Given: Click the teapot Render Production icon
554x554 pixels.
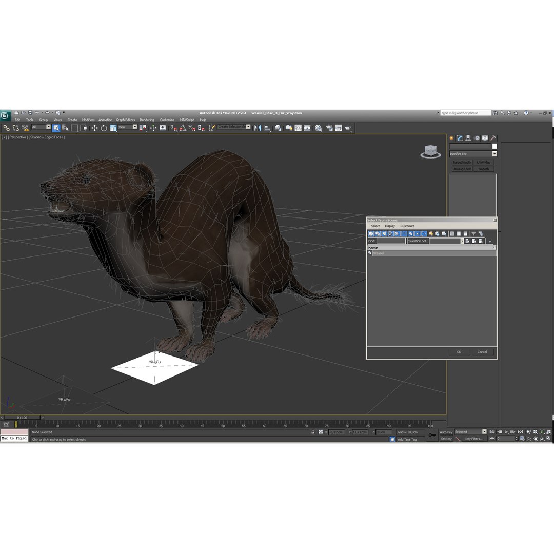Looking at the screenshot, I should click(348, 128).
